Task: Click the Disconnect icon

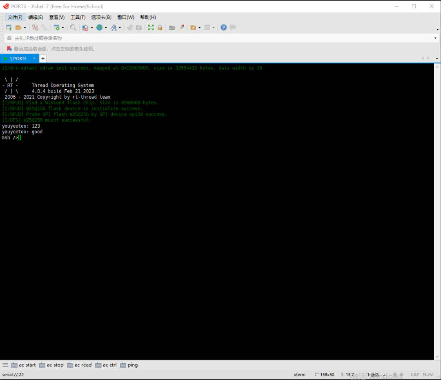Action: (35, 28)
